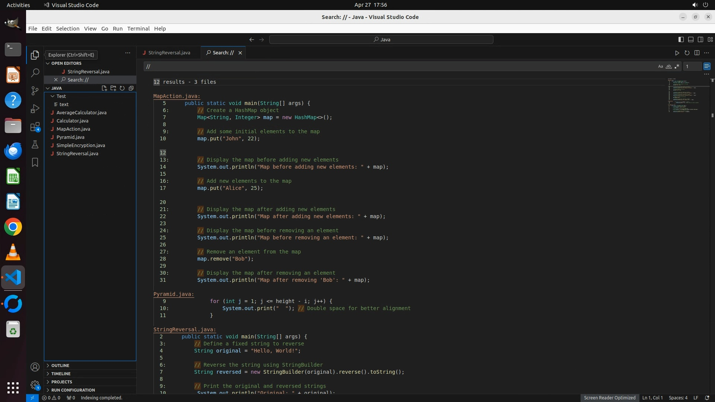Open Pyramid.java search result heading
The width and height of the screenshot is (715, 402).
point(173,294)
